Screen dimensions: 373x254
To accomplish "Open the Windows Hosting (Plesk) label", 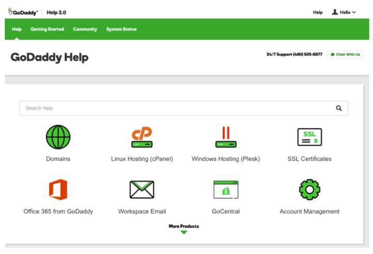I will pyautogui.click(x=226, y=158).
